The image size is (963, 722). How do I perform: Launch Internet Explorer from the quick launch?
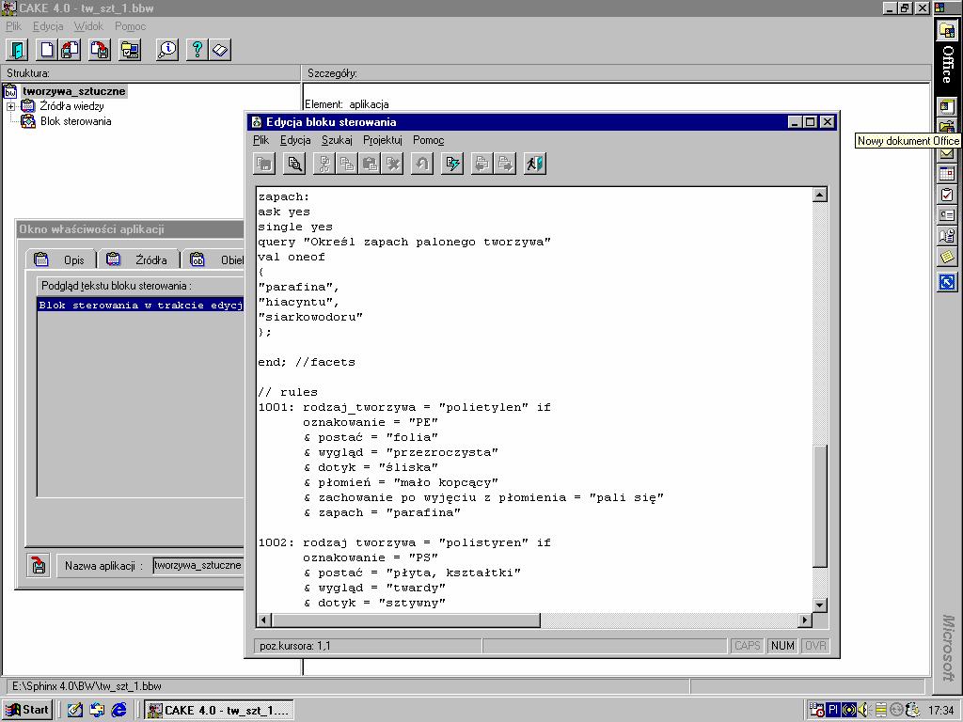(118, 710)
